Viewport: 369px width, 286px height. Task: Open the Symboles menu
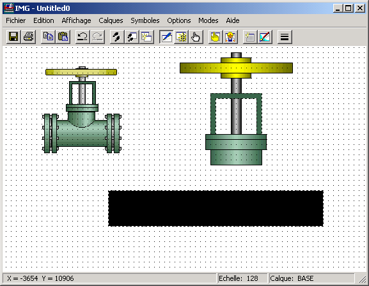coord(145,20)
